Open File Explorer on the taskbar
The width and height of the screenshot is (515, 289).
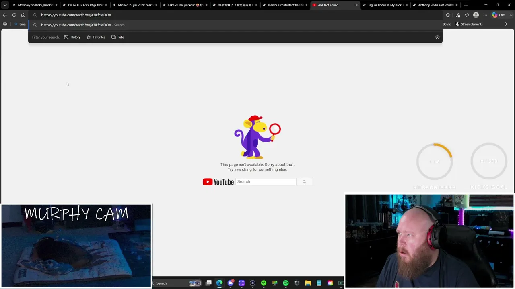pos(308,283)
